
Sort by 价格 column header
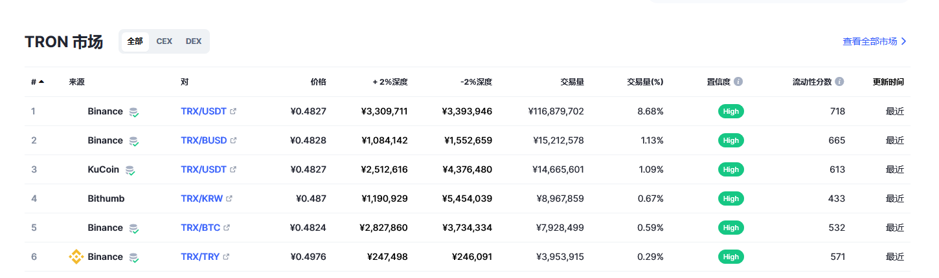318,82
